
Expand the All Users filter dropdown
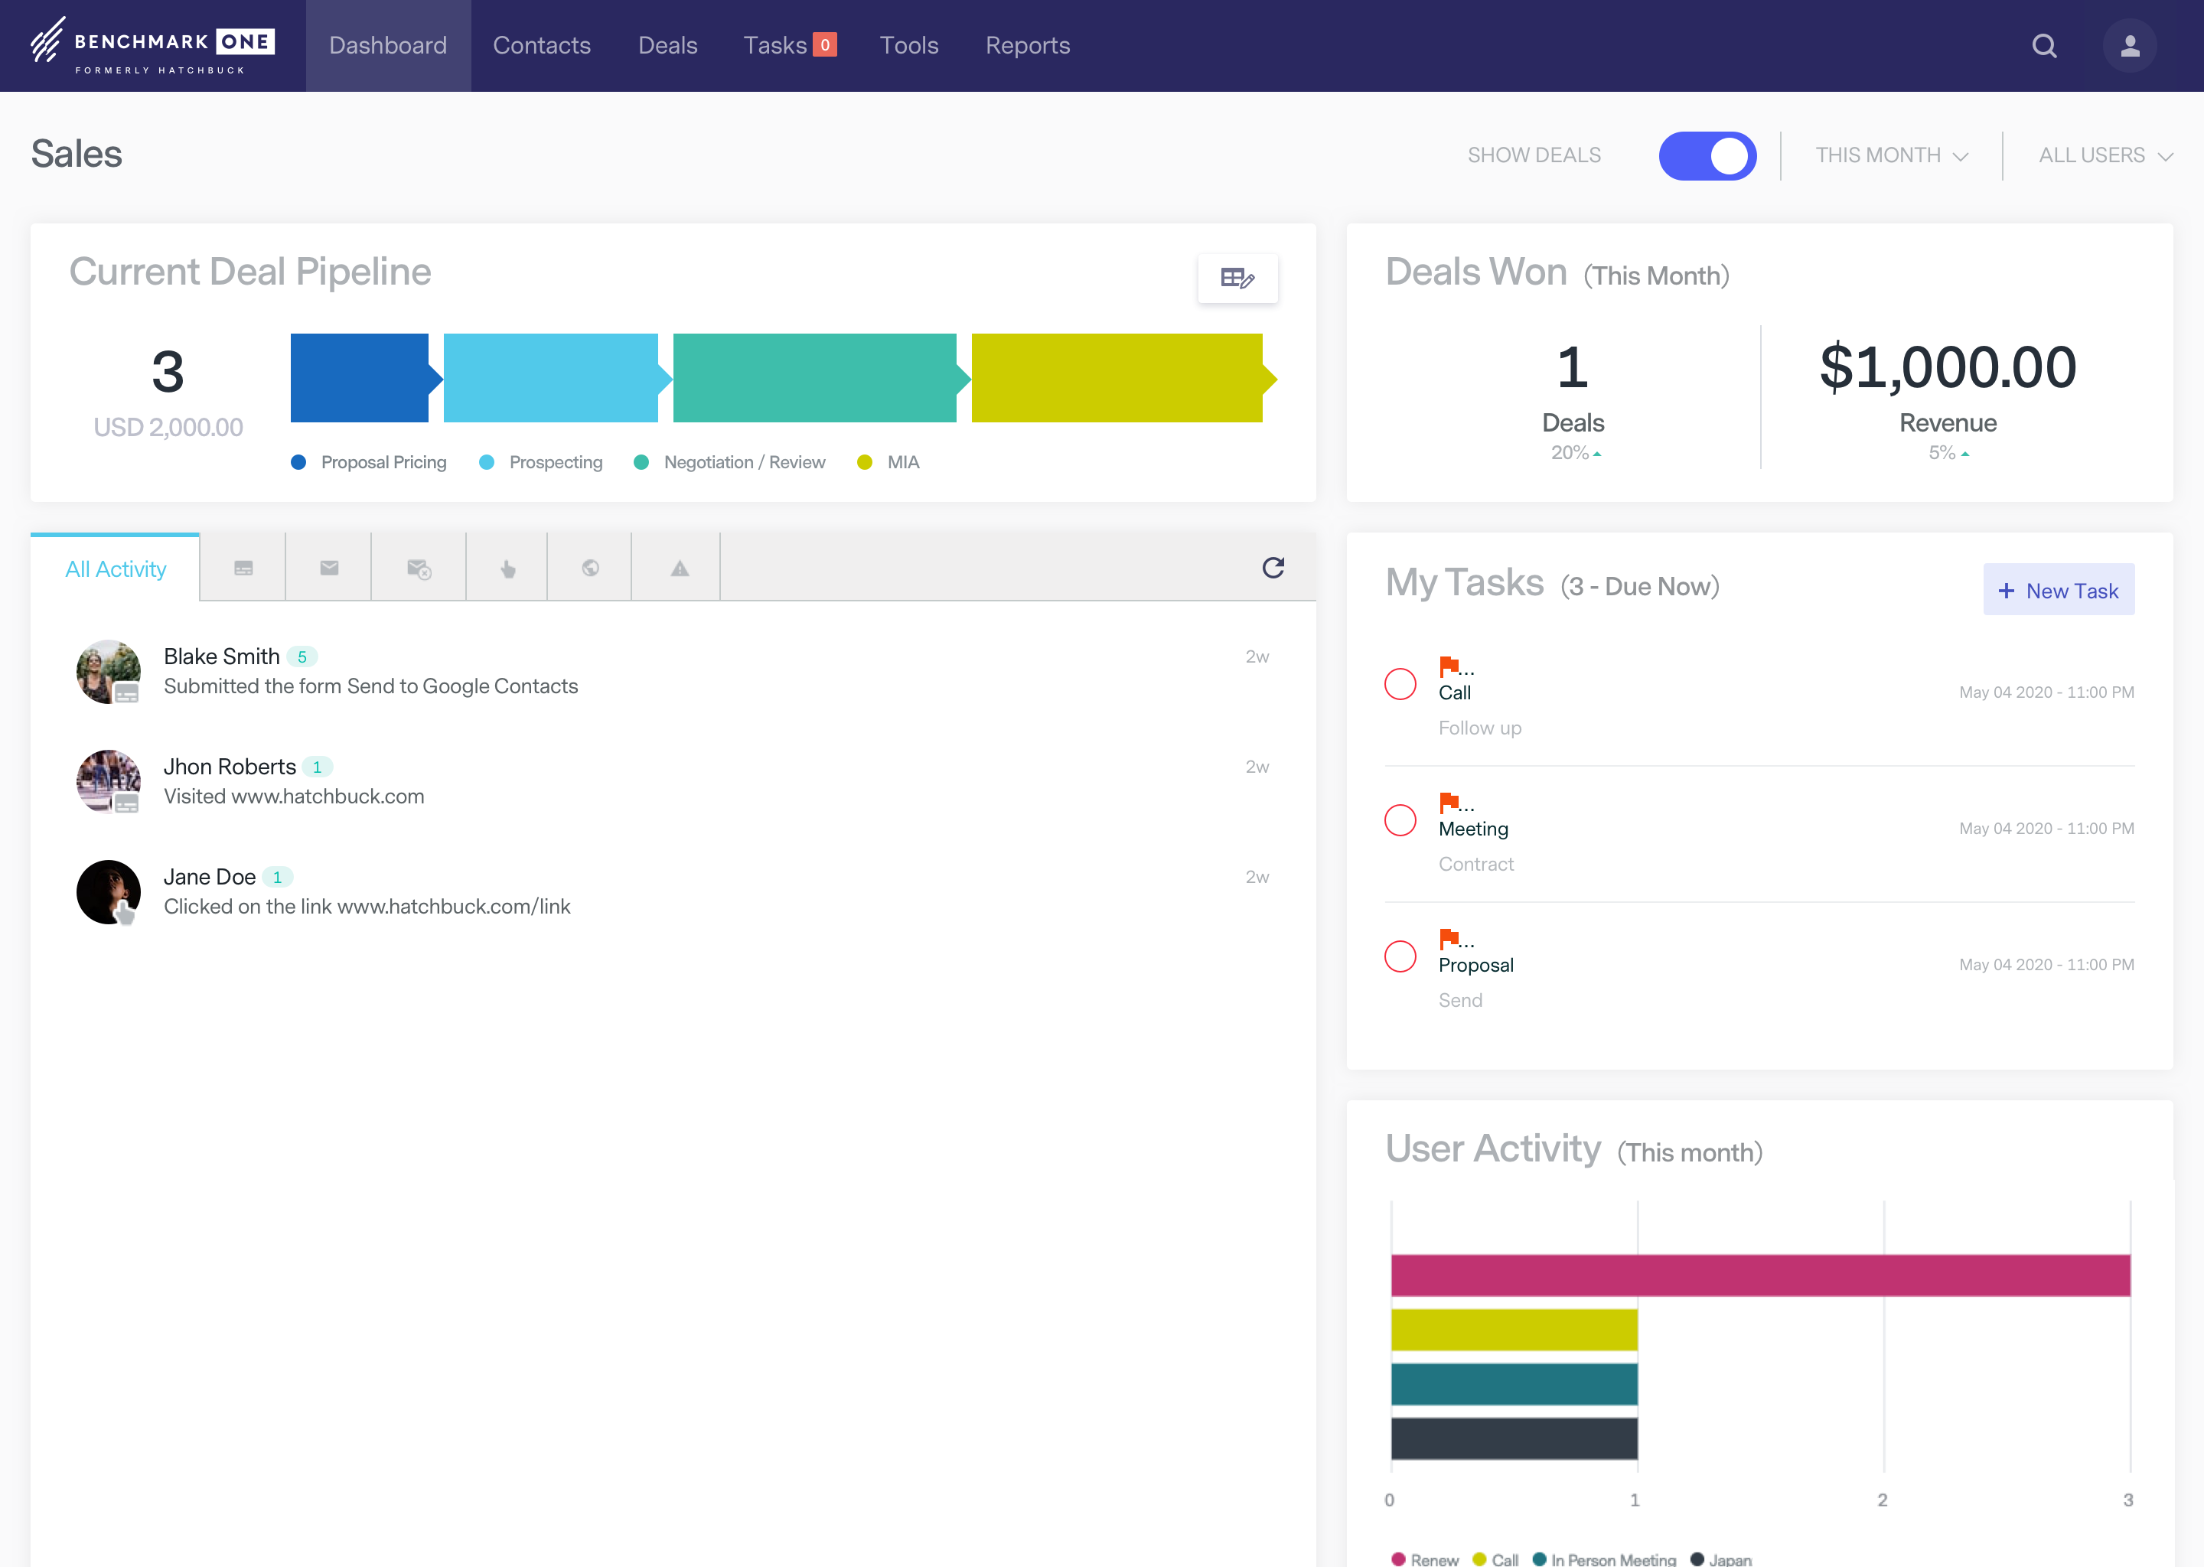(x=2106, y=156)
